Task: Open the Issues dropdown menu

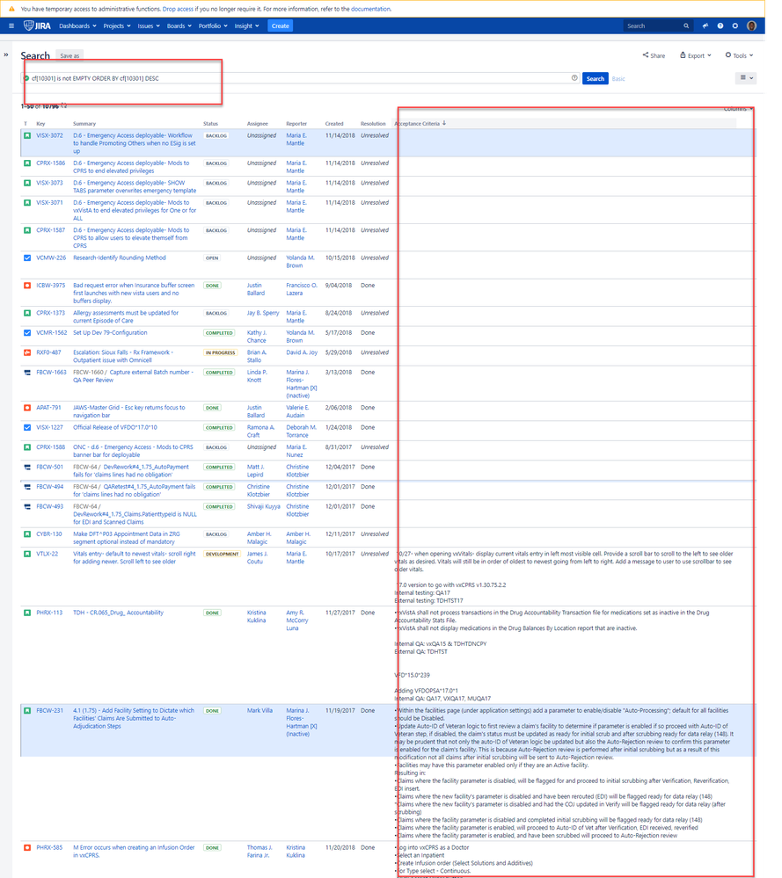Action: 149,25
